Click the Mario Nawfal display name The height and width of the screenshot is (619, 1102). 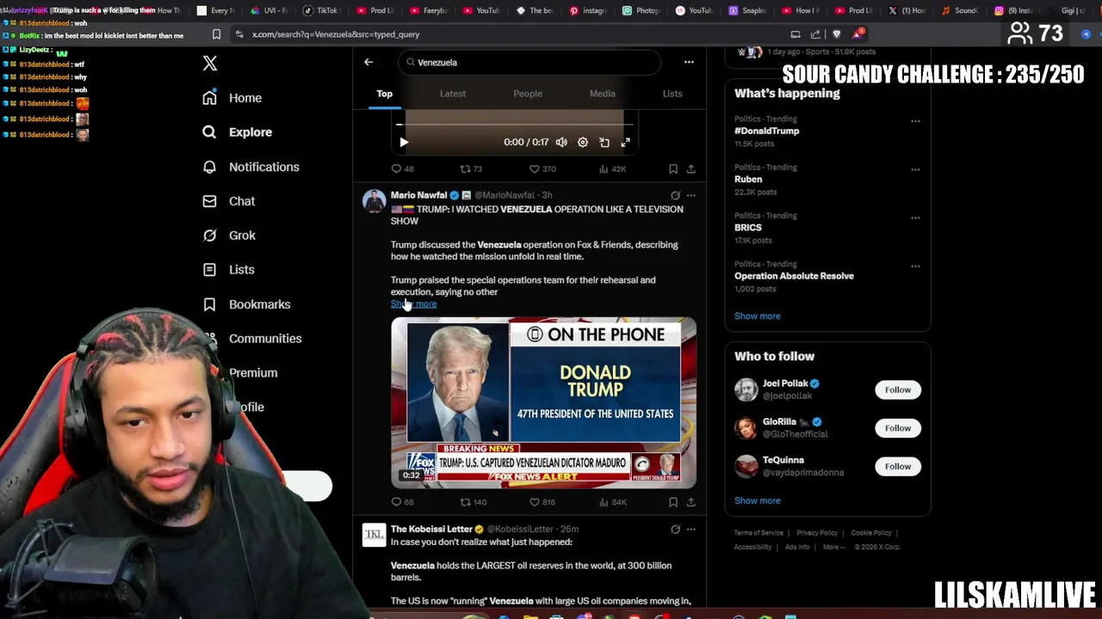pyautogui.click(x=418, y=195)
